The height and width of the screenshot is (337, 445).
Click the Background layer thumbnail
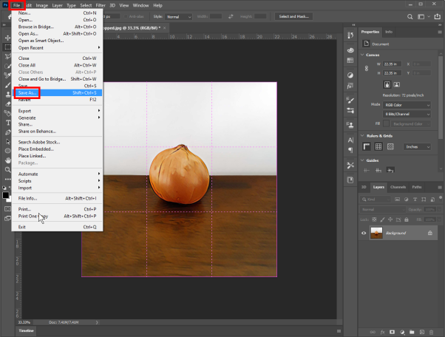[376, 233]
